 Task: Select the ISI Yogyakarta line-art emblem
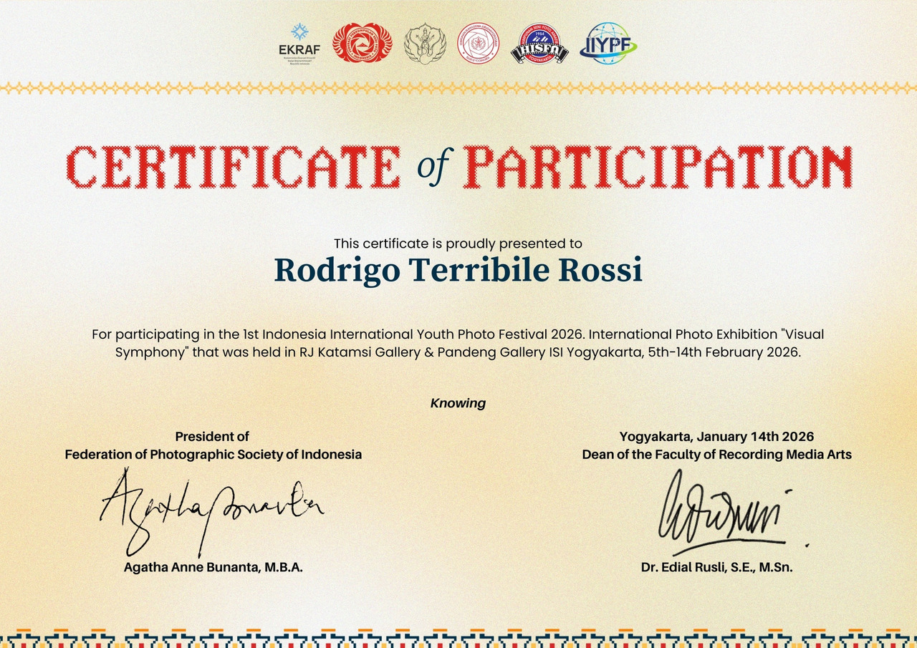click(x=425, y=44)
